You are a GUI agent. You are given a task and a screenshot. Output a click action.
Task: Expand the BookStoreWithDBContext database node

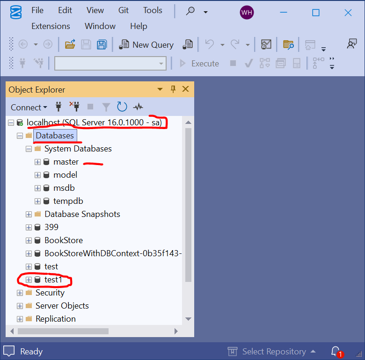point(29,253)
